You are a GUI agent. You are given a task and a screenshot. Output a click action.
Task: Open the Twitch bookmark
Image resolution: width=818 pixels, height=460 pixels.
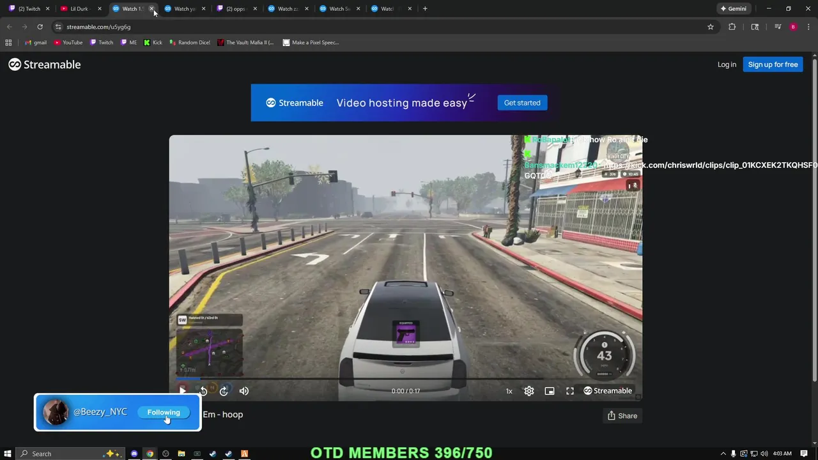tap(102, 43)
